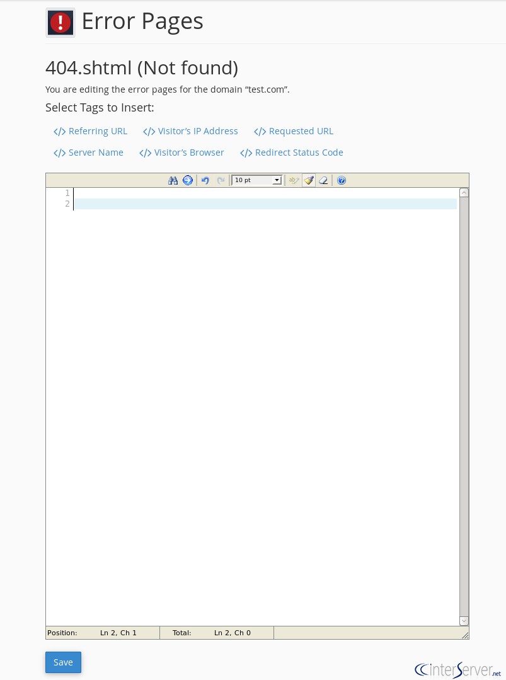Click the editor resize grip corner

click(x=465, y=635)
